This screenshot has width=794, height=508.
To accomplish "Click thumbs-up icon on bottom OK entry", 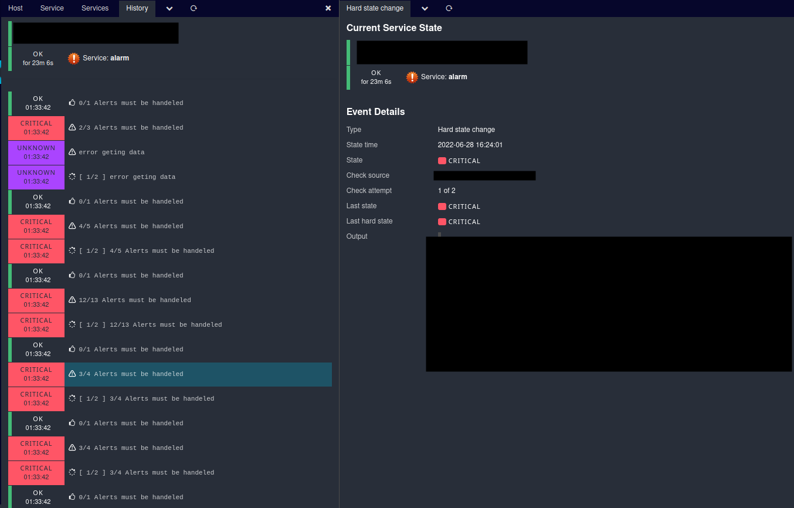I will [72, 497].
